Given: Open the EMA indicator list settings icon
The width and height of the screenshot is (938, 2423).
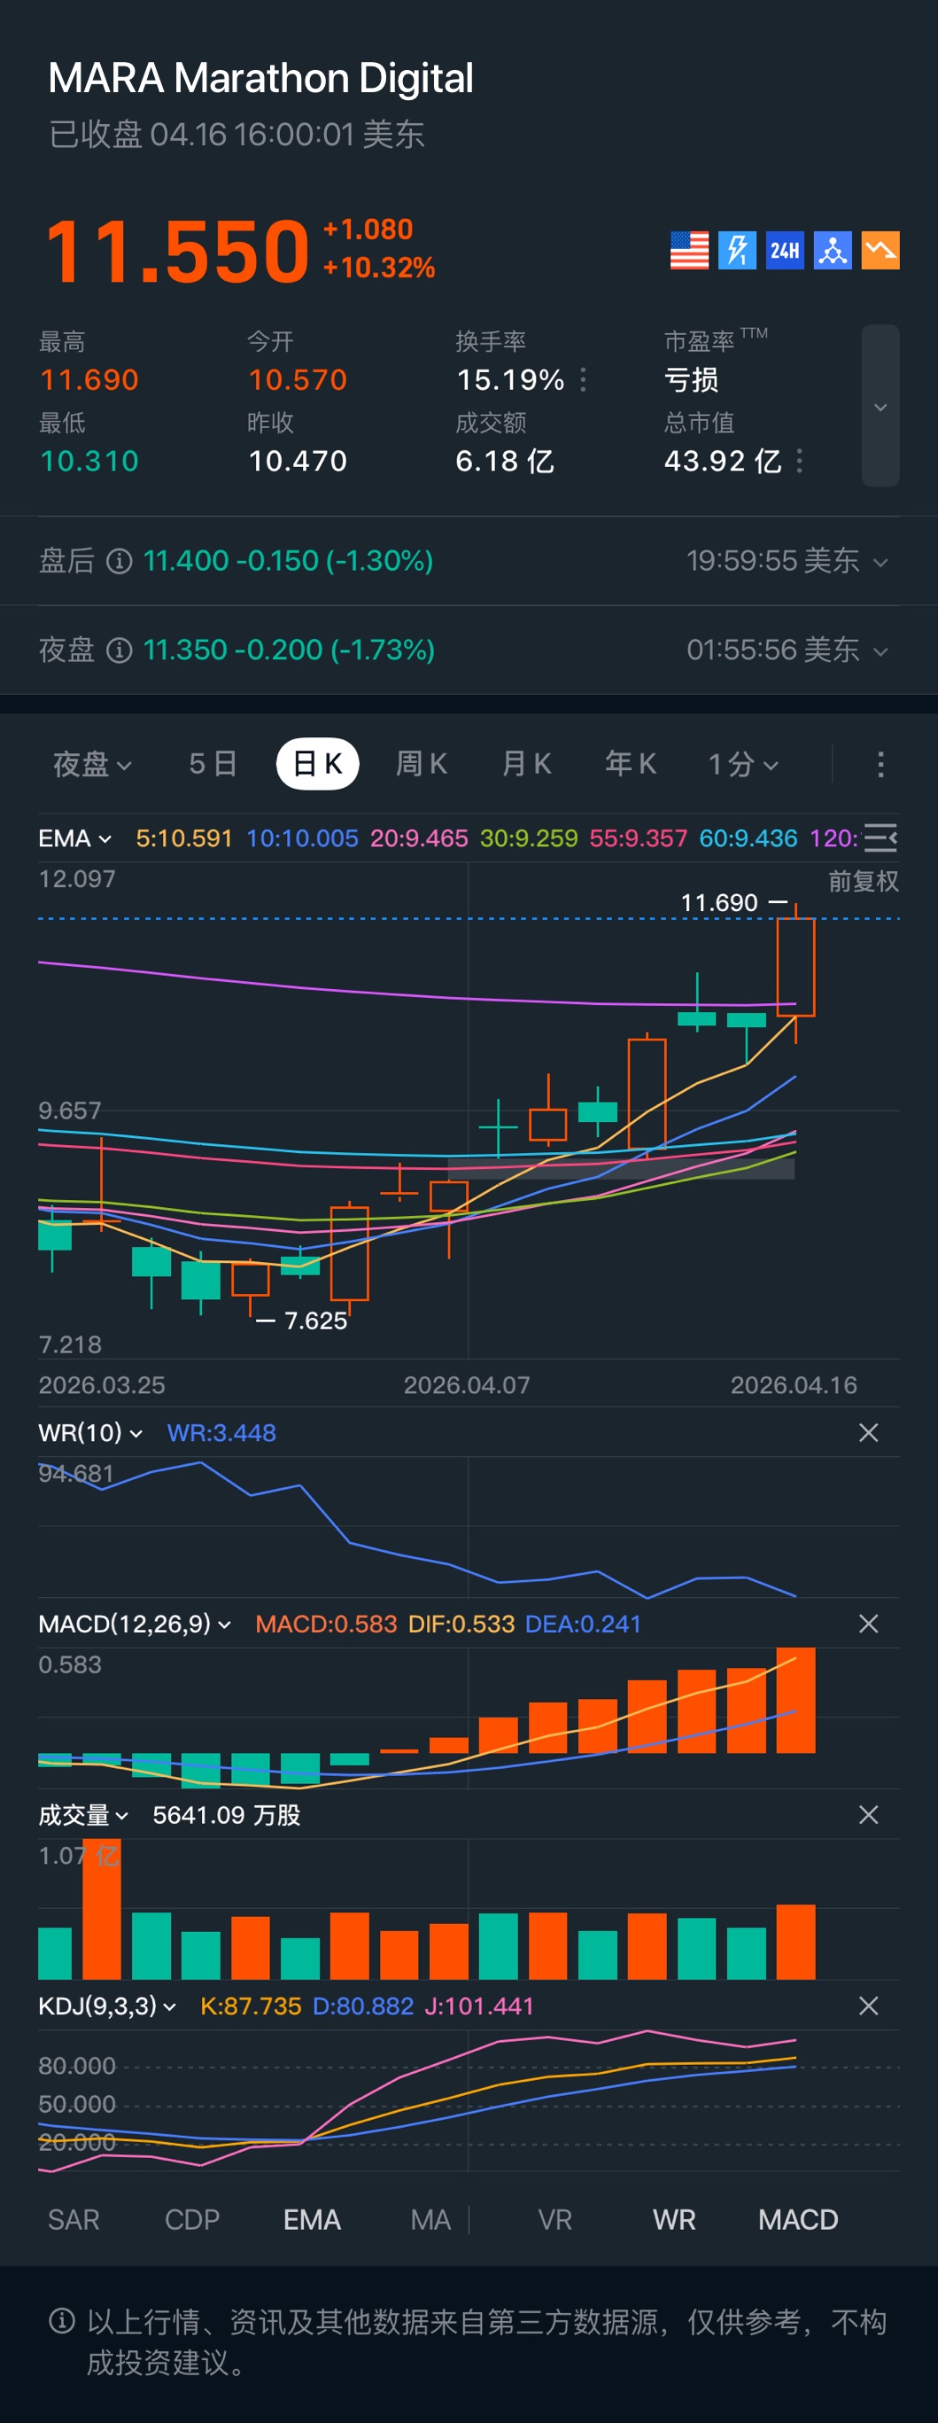Looking at the screenshot, I should (880, 838).
